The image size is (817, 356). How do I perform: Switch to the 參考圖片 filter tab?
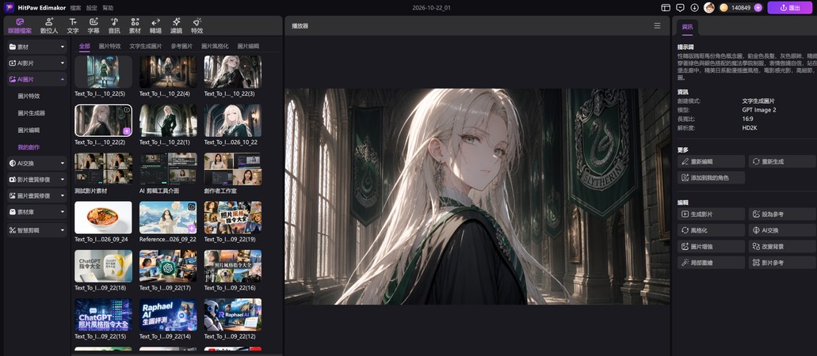coord(181,47)
